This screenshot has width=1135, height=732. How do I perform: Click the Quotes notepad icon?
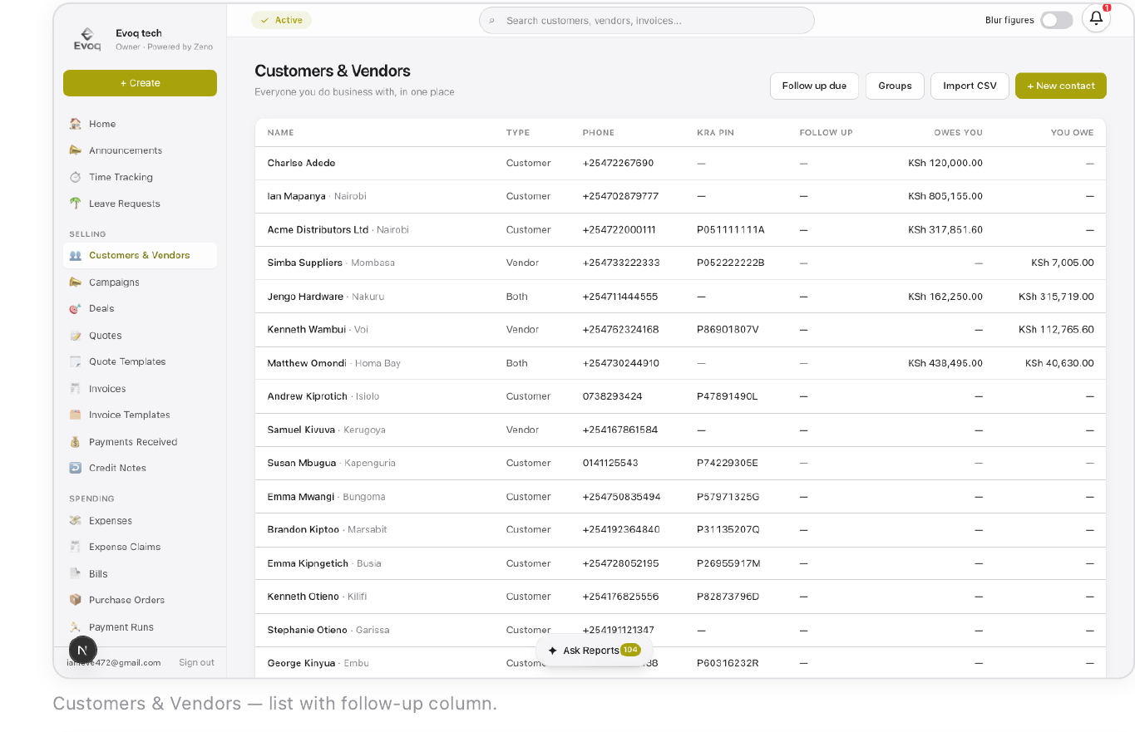(x=76, y=336)
